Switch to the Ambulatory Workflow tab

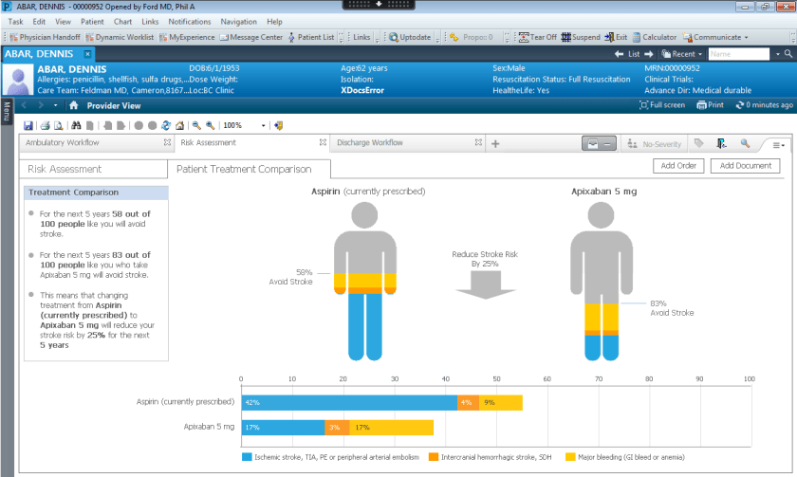[63, 143]
